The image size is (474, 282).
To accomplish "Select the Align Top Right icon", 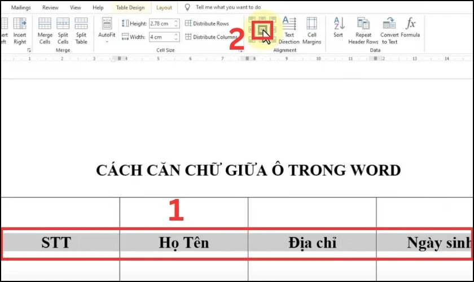I will 273,20.
